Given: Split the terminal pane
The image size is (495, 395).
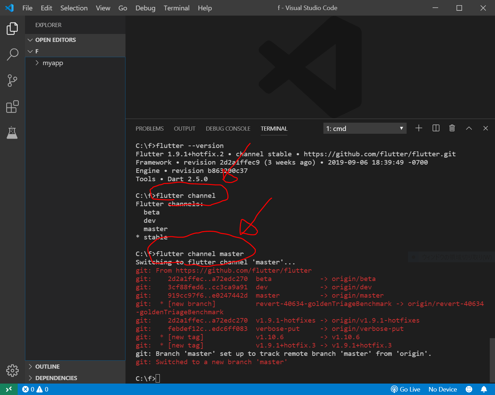Looking at the screenshot, I should point(436,128).
